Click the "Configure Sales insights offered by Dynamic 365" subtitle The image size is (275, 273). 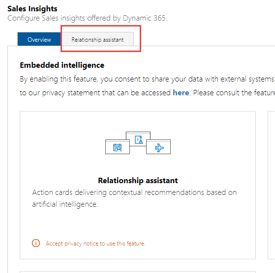tap(88, 18)
